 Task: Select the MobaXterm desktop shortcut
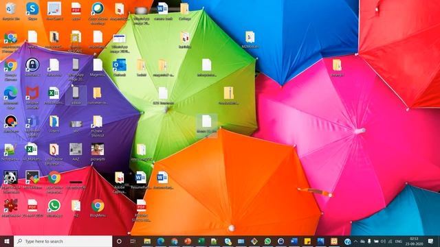click(x=32, y=180)
